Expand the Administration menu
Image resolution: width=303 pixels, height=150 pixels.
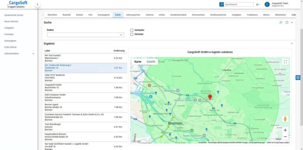(19, 54)
